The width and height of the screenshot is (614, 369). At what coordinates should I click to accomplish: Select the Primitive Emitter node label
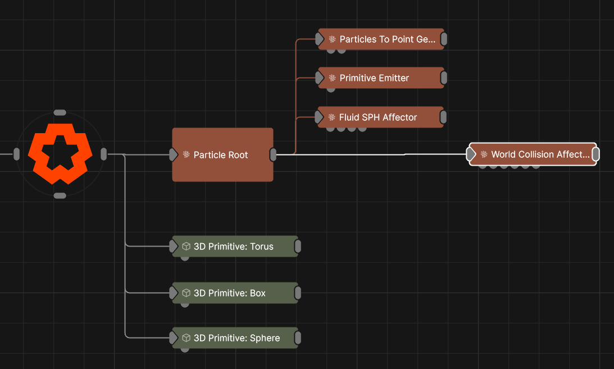click(x=374, y=78)
